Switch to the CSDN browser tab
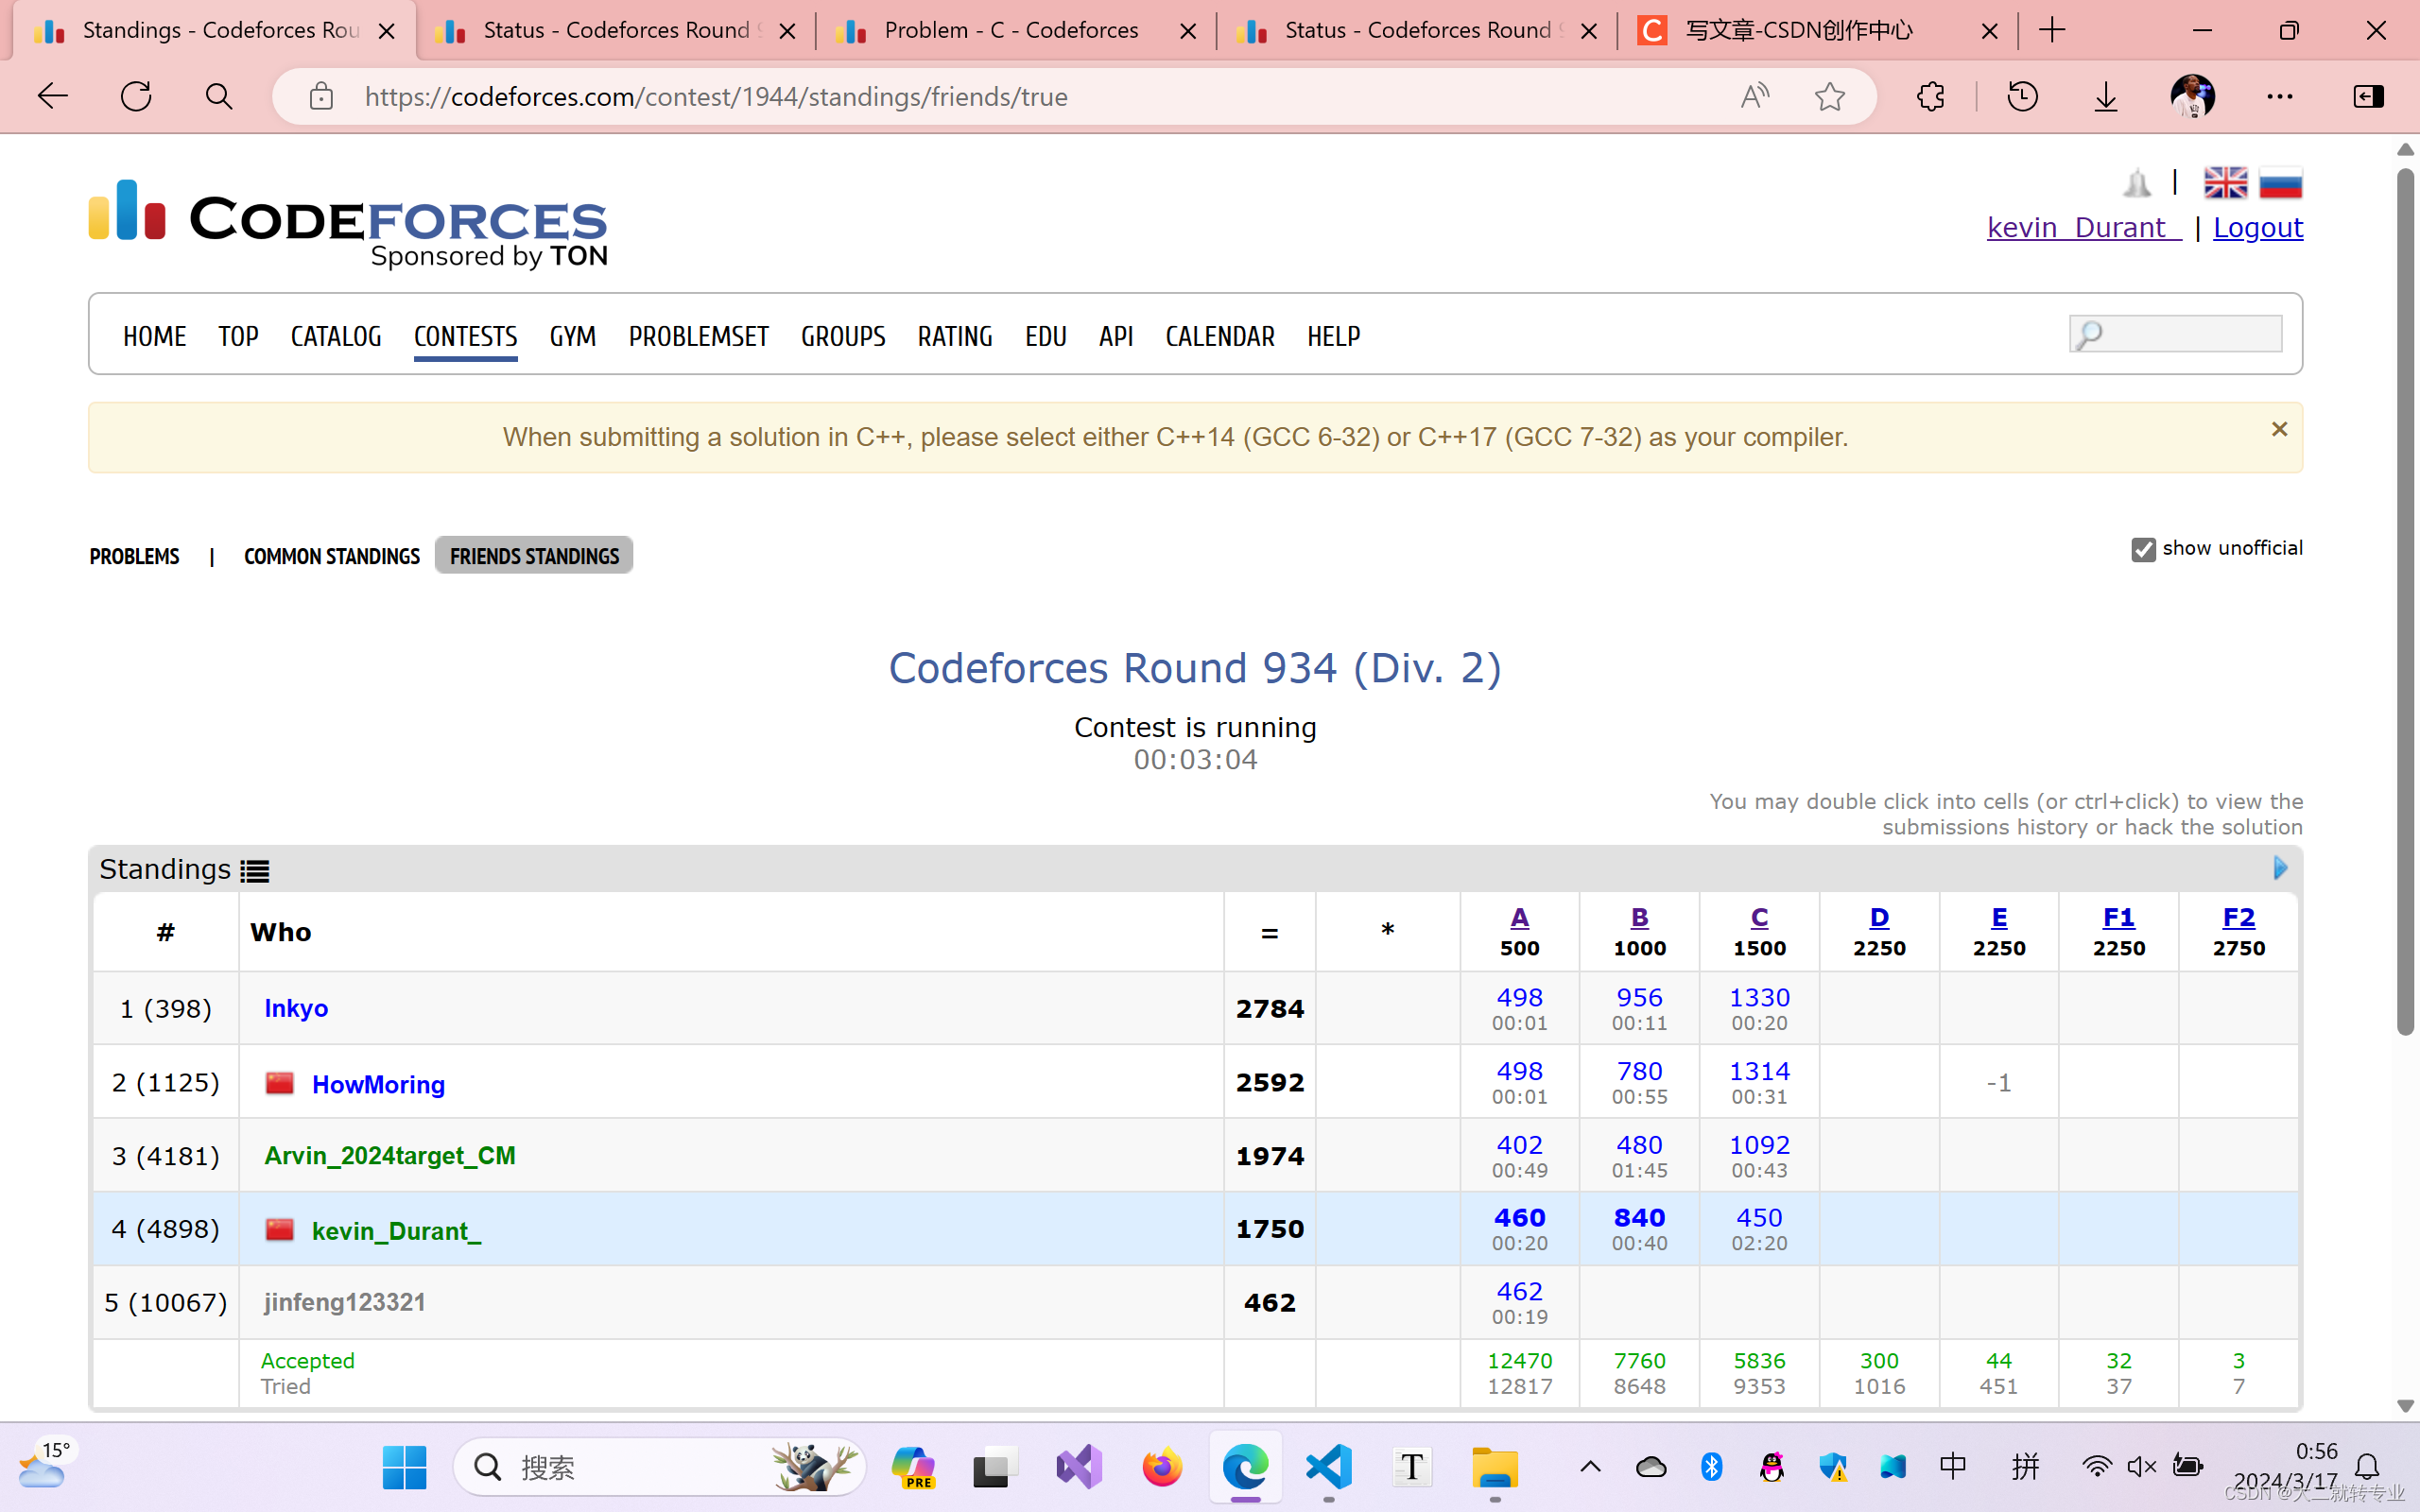The width and height of the screenshot is (2420, 1512). 1817,30
